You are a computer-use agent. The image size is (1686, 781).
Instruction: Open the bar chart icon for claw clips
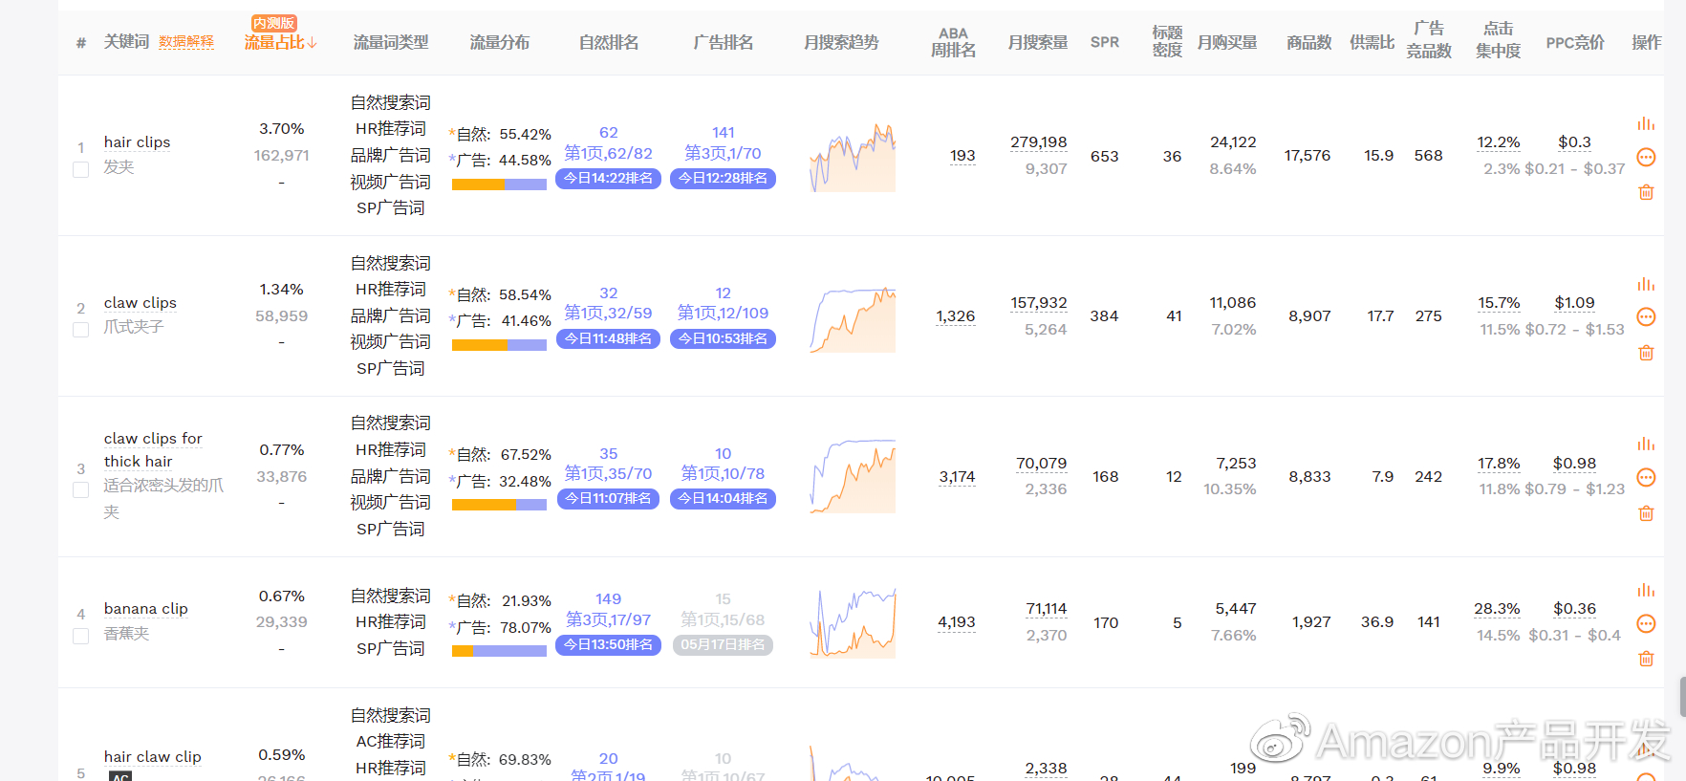pos(1645,284)
